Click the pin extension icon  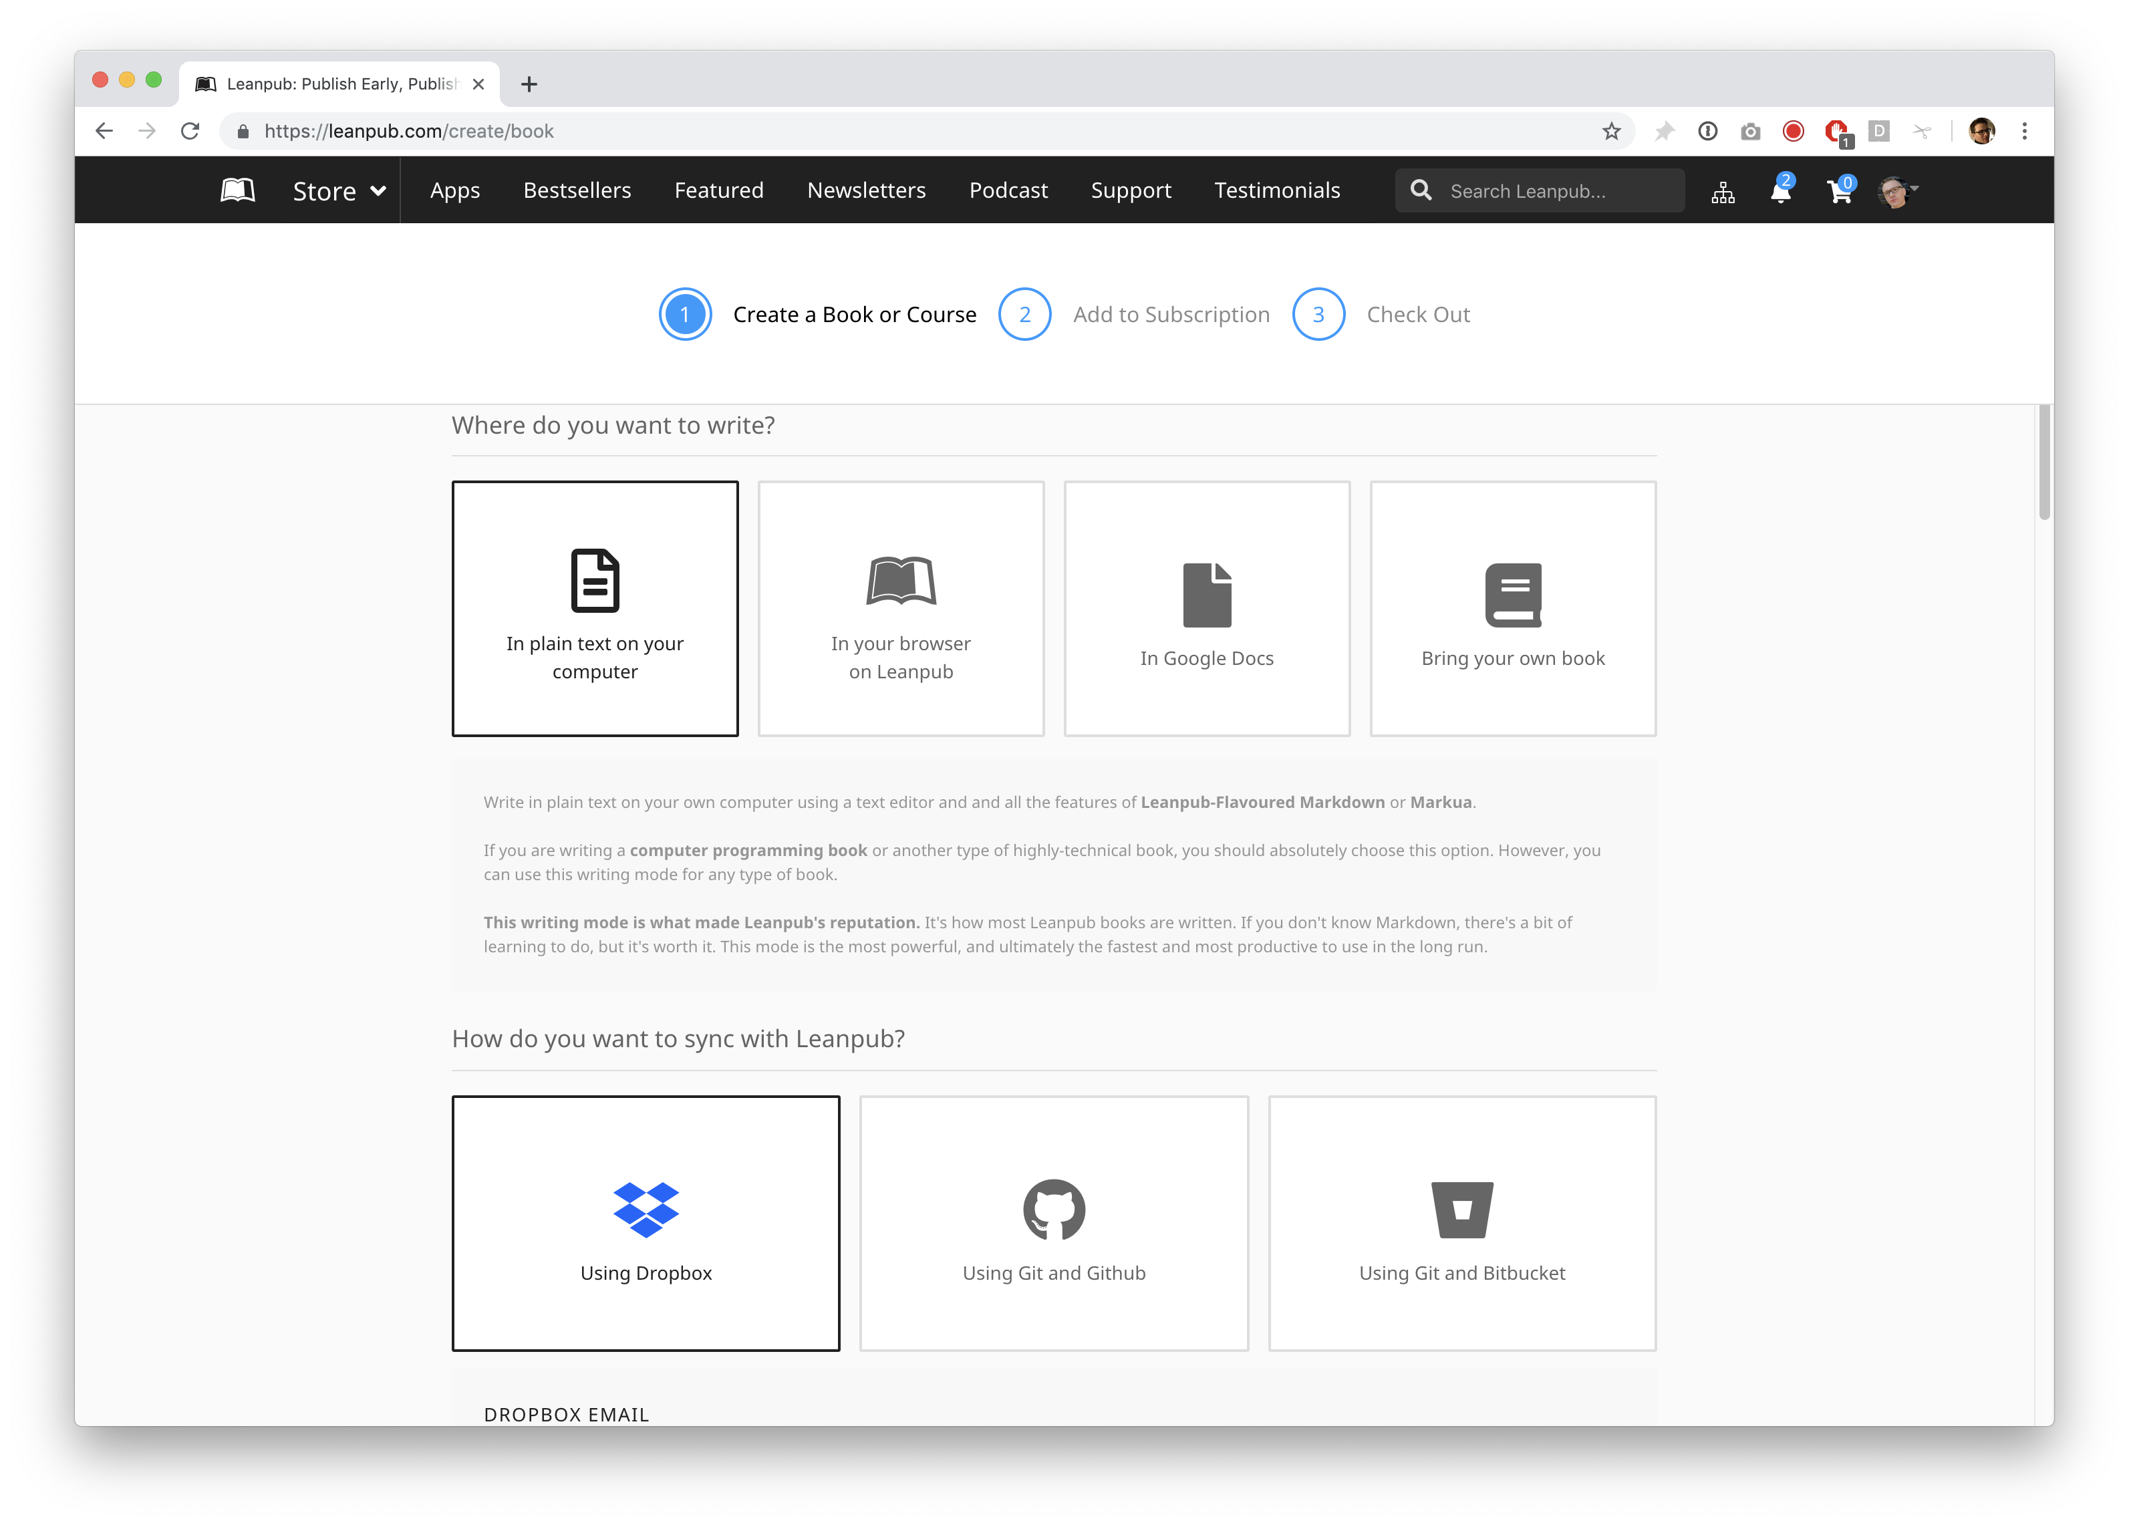point(1665,130)
